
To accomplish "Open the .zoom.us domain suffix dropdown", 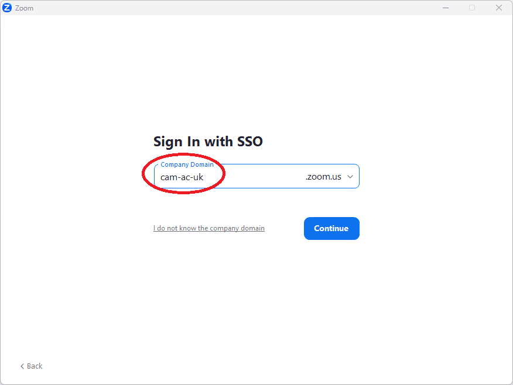I will (x=324, y=177).
